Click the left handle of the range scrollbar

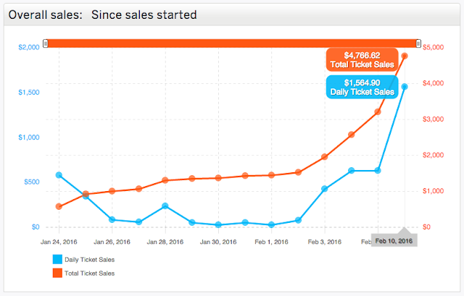click(x=45, y=43)
